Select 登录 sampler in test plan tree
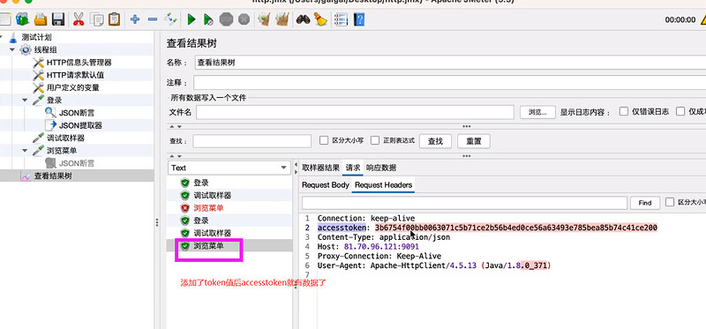Viewport: 706px width, 329px height. (x=54, y=101)
